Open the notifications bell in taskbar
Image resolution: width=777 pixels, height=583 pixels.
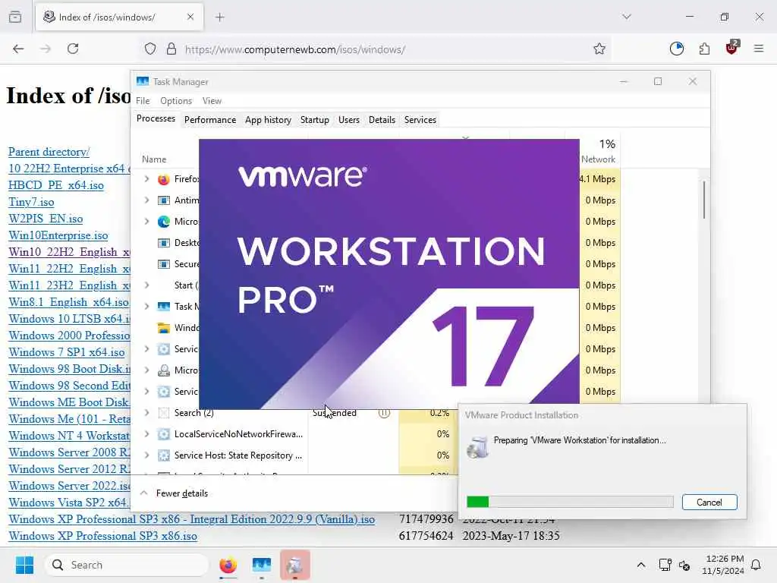click(x=756, y=565)
